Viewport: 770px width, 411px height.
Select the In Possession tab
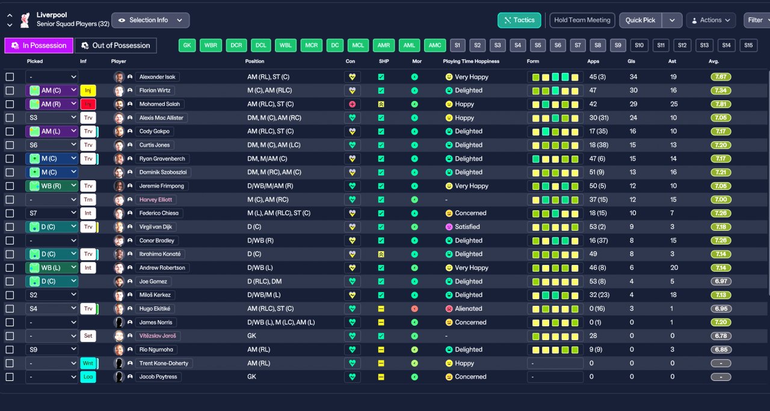click(39, 46)
